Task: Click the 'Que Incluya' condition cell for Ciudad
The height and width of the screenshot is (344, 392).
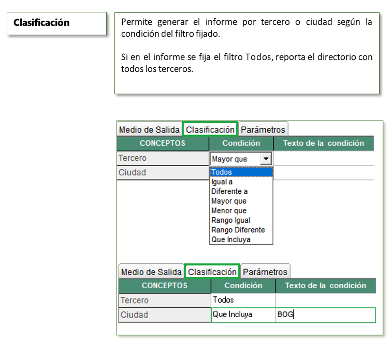Action: coord(243,315)
